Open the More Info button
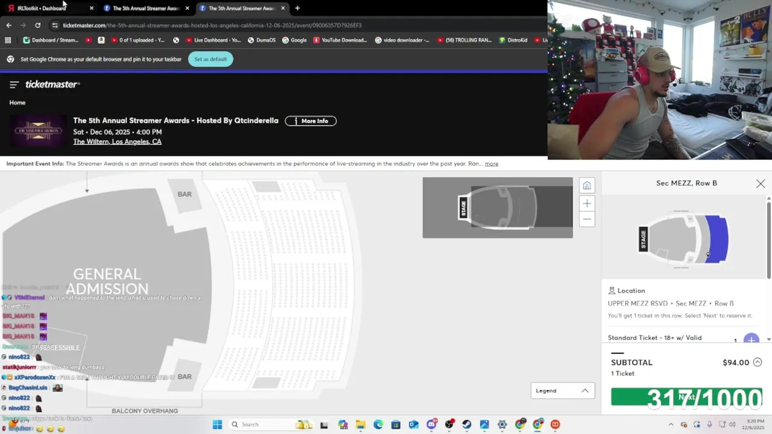 click(311, 121)
